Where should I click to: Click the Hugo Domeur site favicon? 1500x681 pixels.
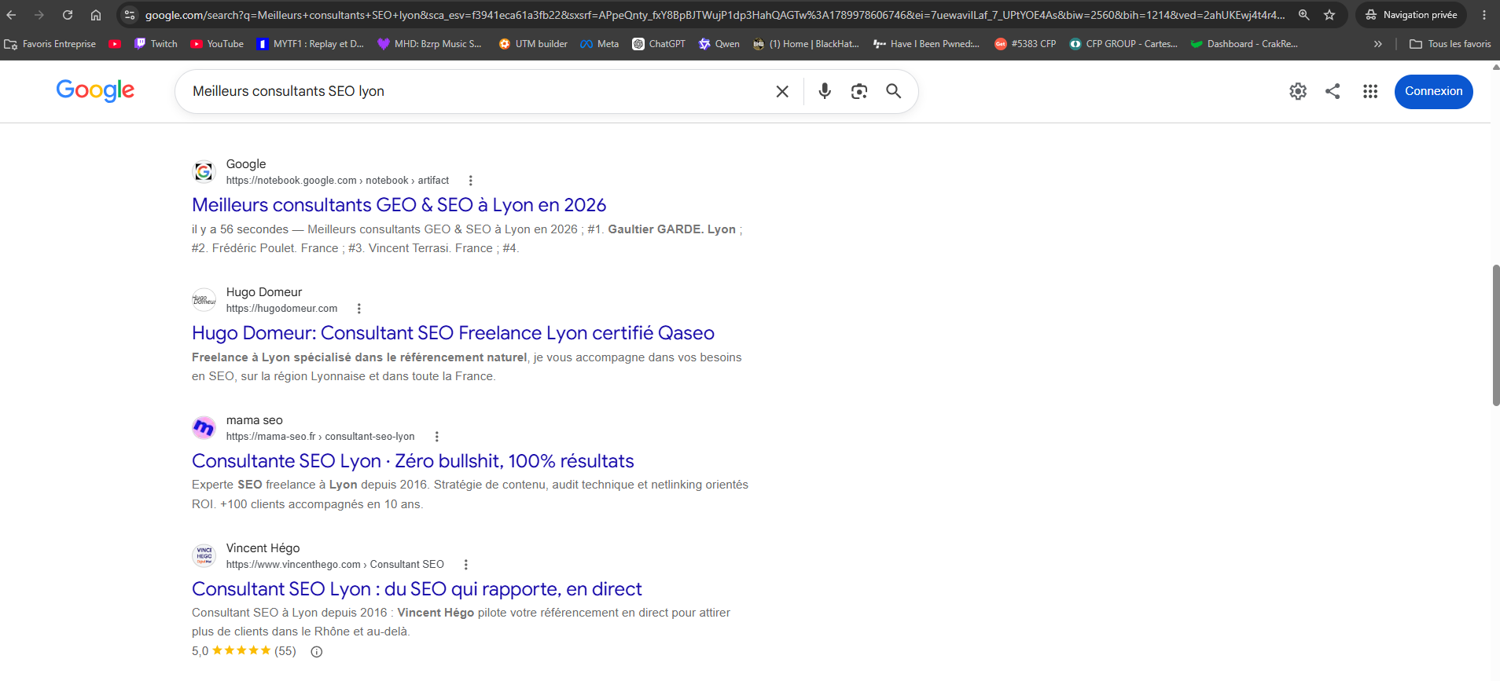(x=204, y=299)
